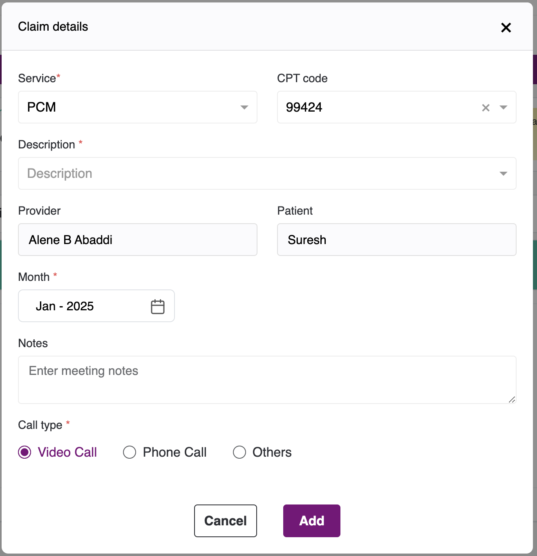Click the Provider field Alene B Abaddi
This screenshot has height=556, width=537.
(137, 240)
